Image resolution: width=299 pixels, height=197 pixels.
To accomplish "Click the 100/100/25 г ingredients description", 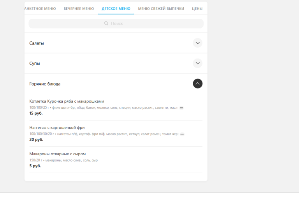I will [104, 108].
